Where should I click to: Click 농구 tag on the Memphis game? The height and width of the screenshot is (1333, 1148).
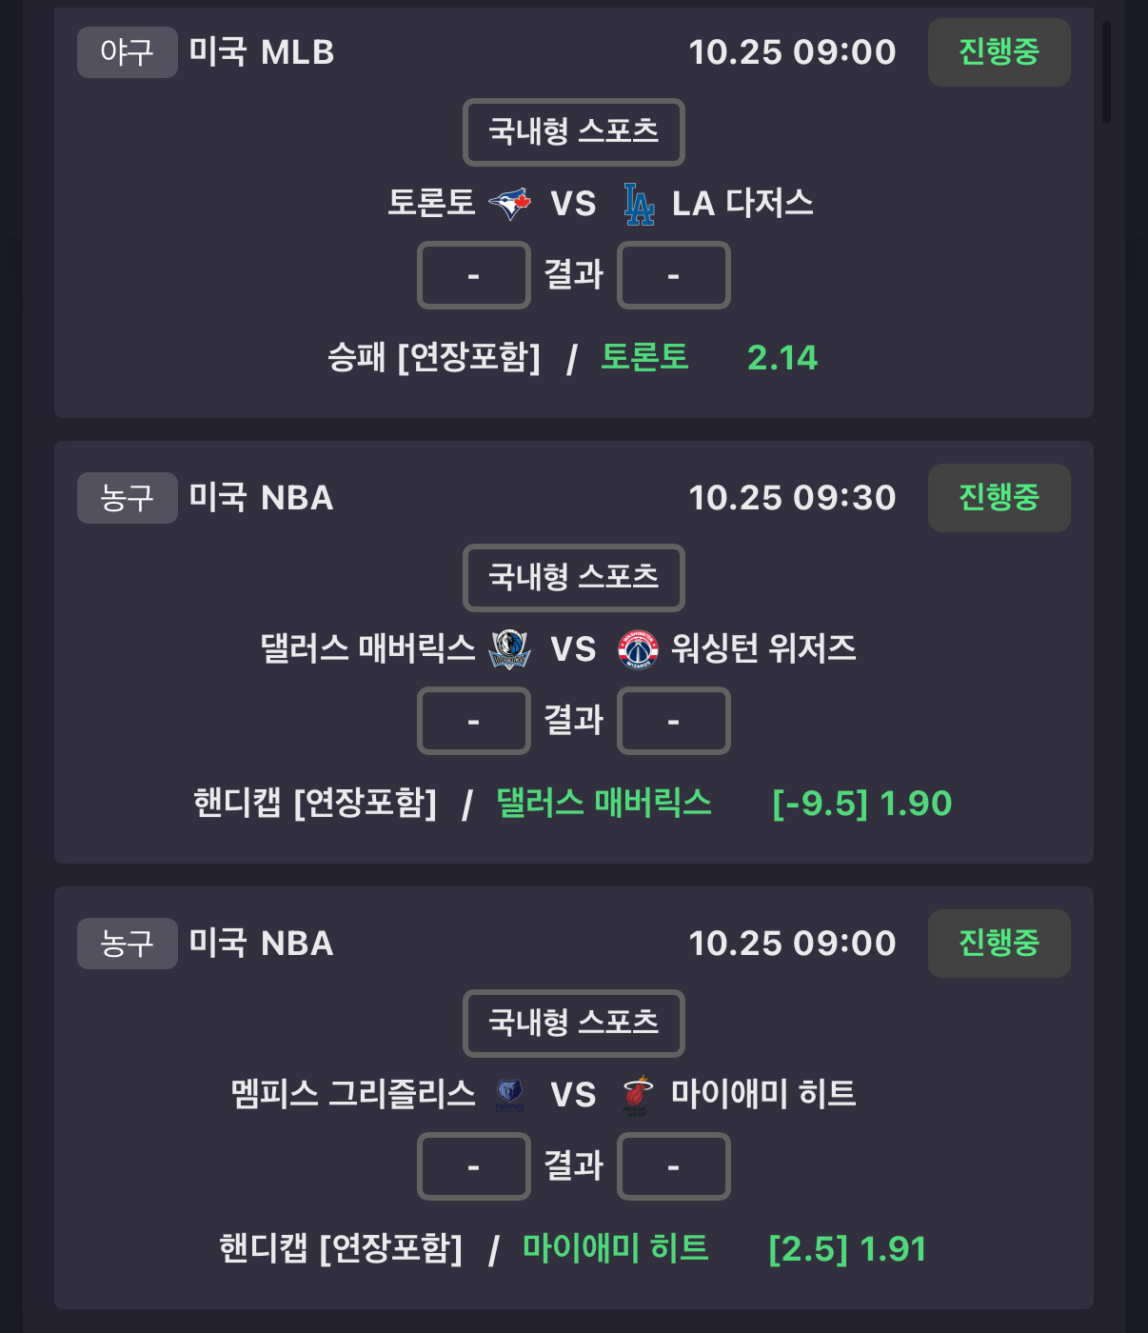127,944
